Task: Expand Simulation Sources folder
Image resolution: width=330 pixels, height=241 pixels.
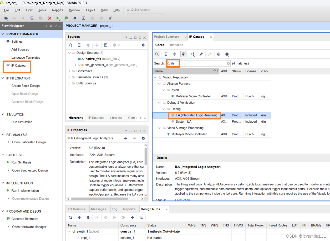Action: click(x=70, y=77)
